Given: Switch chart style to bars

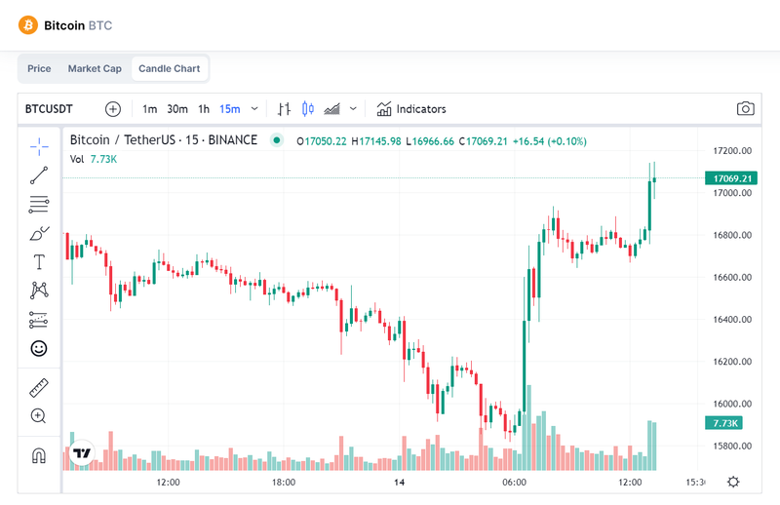Looking at the screenshot, I should tap(285, 109).
